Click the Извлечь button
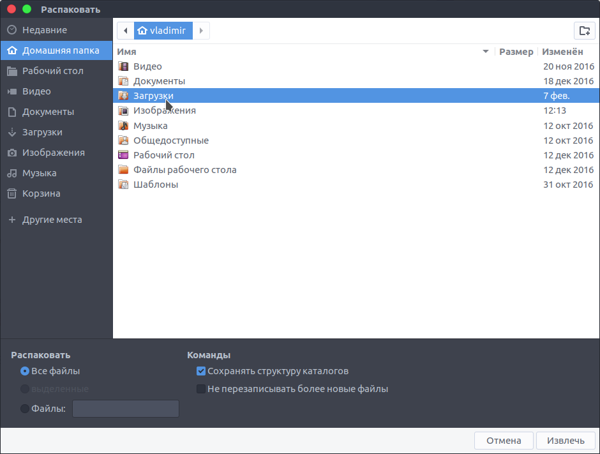This screenshot has height=454, width=600. tap(566, 441)
